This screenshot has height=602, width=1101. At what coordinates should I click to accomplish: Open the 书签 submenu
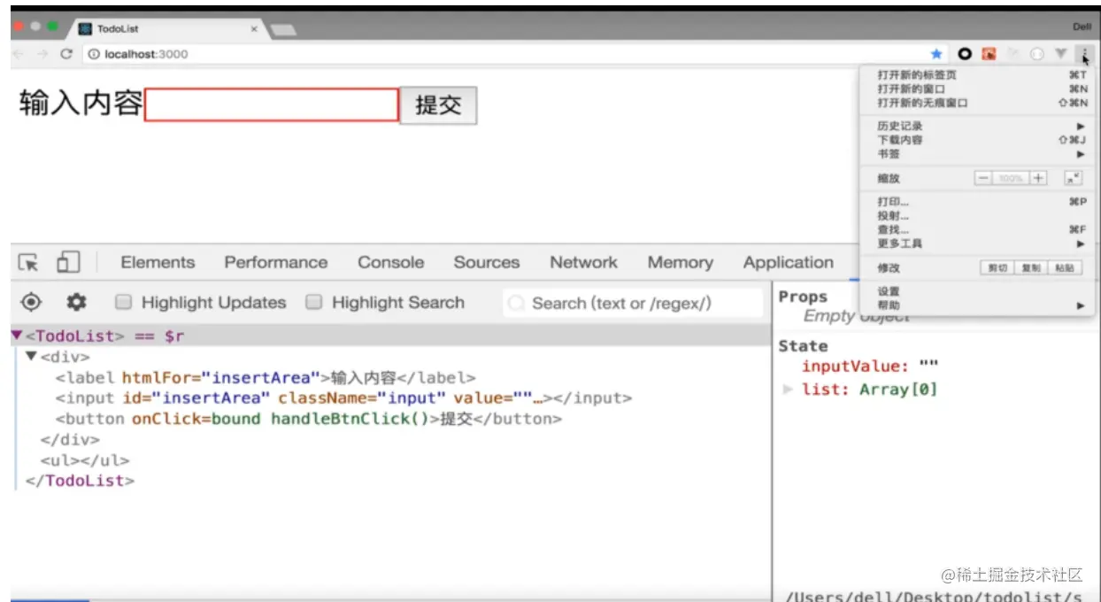(977, 154)
